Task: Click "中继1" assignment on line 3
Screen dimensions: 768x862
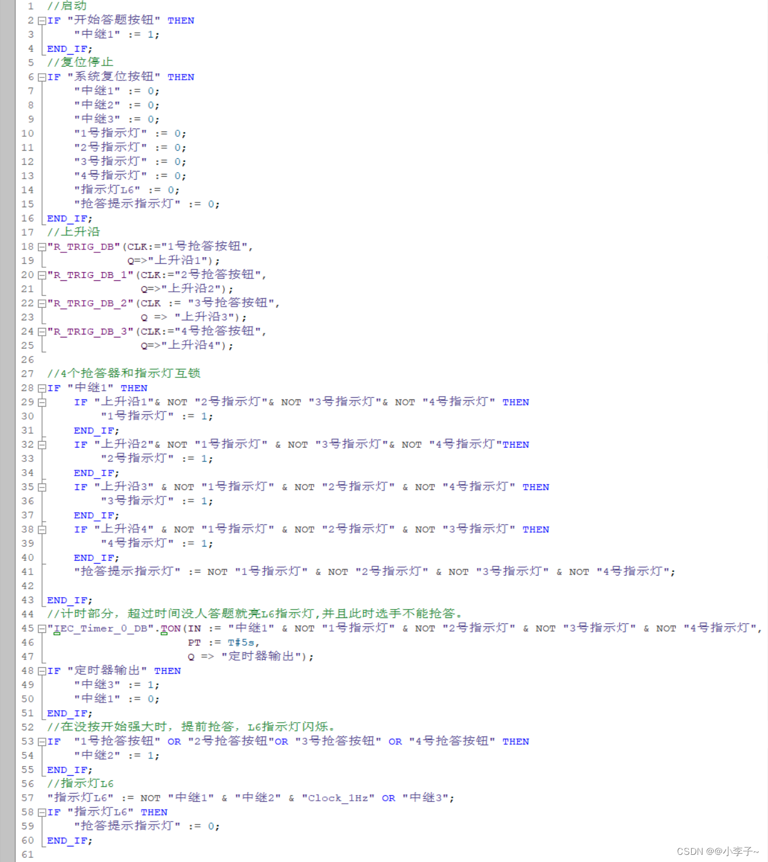Action: point(97,34)
